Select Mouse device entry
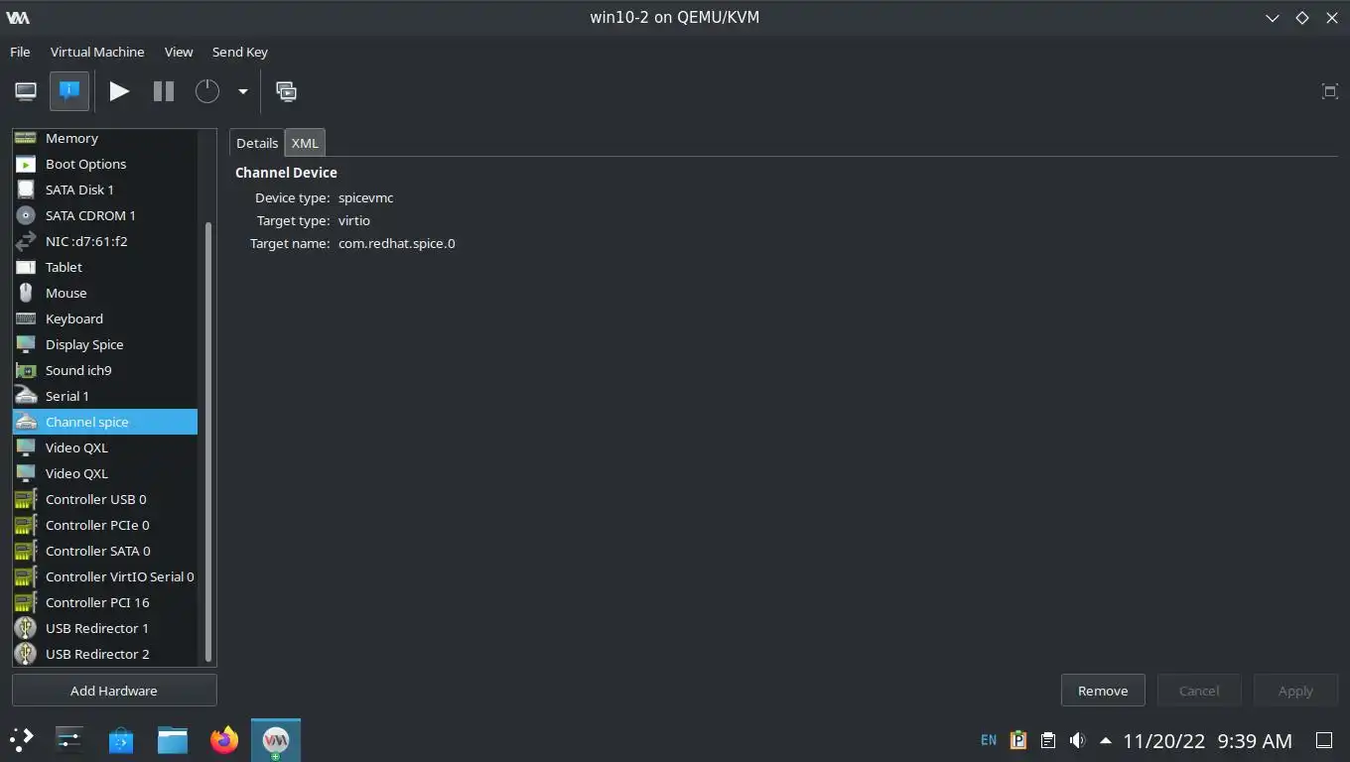 (x=105, y=293)
